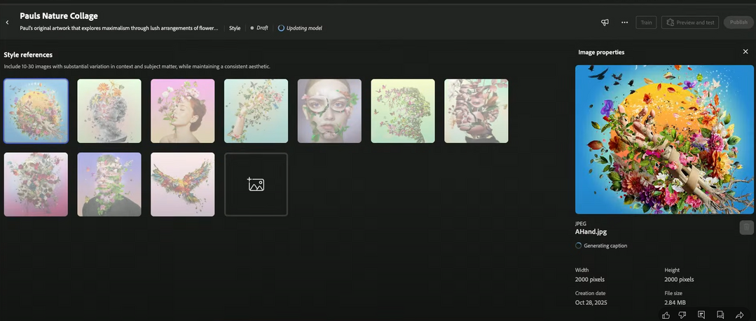756x321 pixels.
Task: Click the thumbs up icon
Action: point(666,315)
